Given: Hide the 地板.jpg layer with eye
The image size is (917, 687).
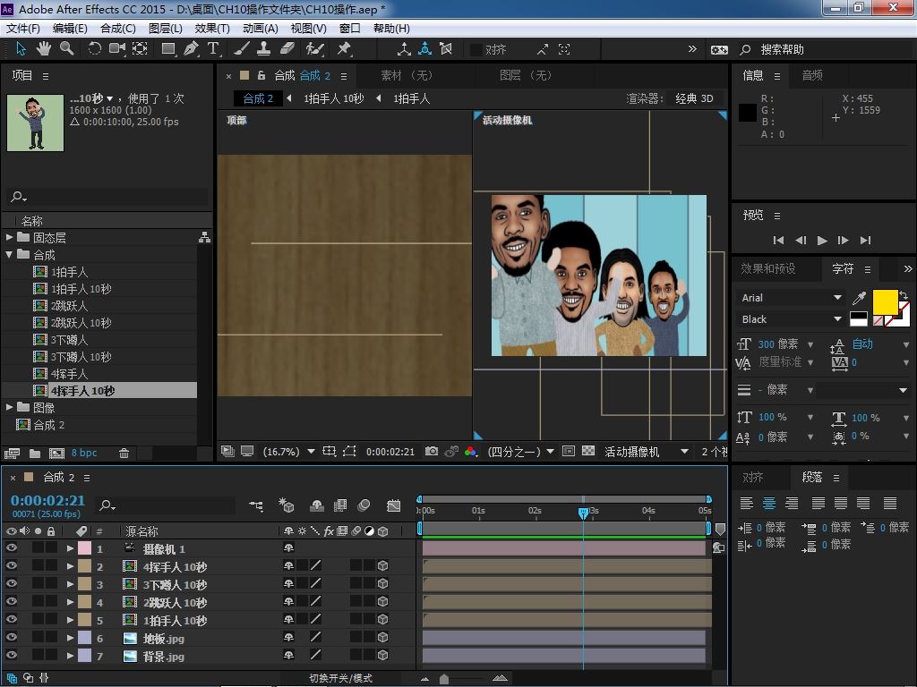Looking at the screenshot, I should coord(12,638).
